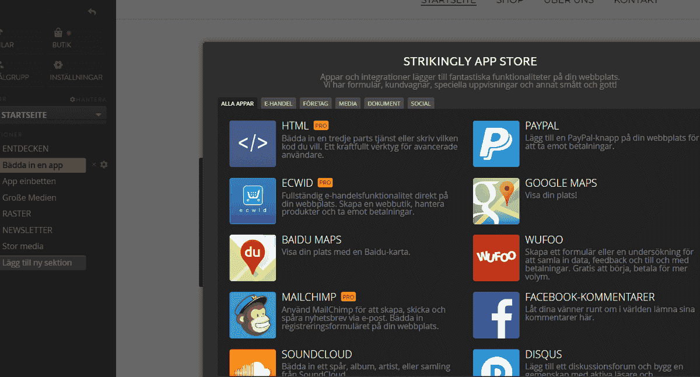The width and height of the screenshot is (700, 377).
Task: Click the FACEBOOK-KOMMENTARER title
Action: pos(590,297)
